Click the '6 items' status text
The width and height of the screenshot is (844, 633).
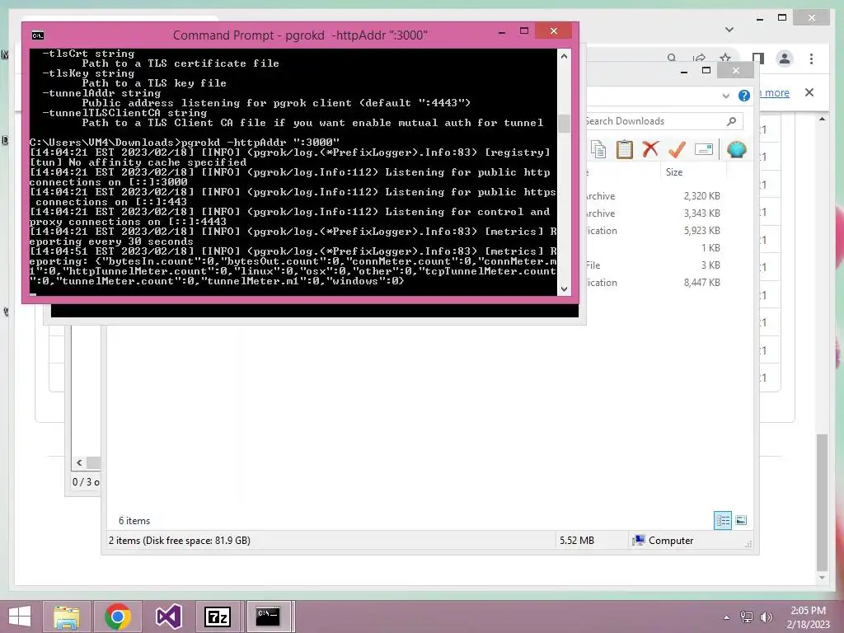(134, 521)
